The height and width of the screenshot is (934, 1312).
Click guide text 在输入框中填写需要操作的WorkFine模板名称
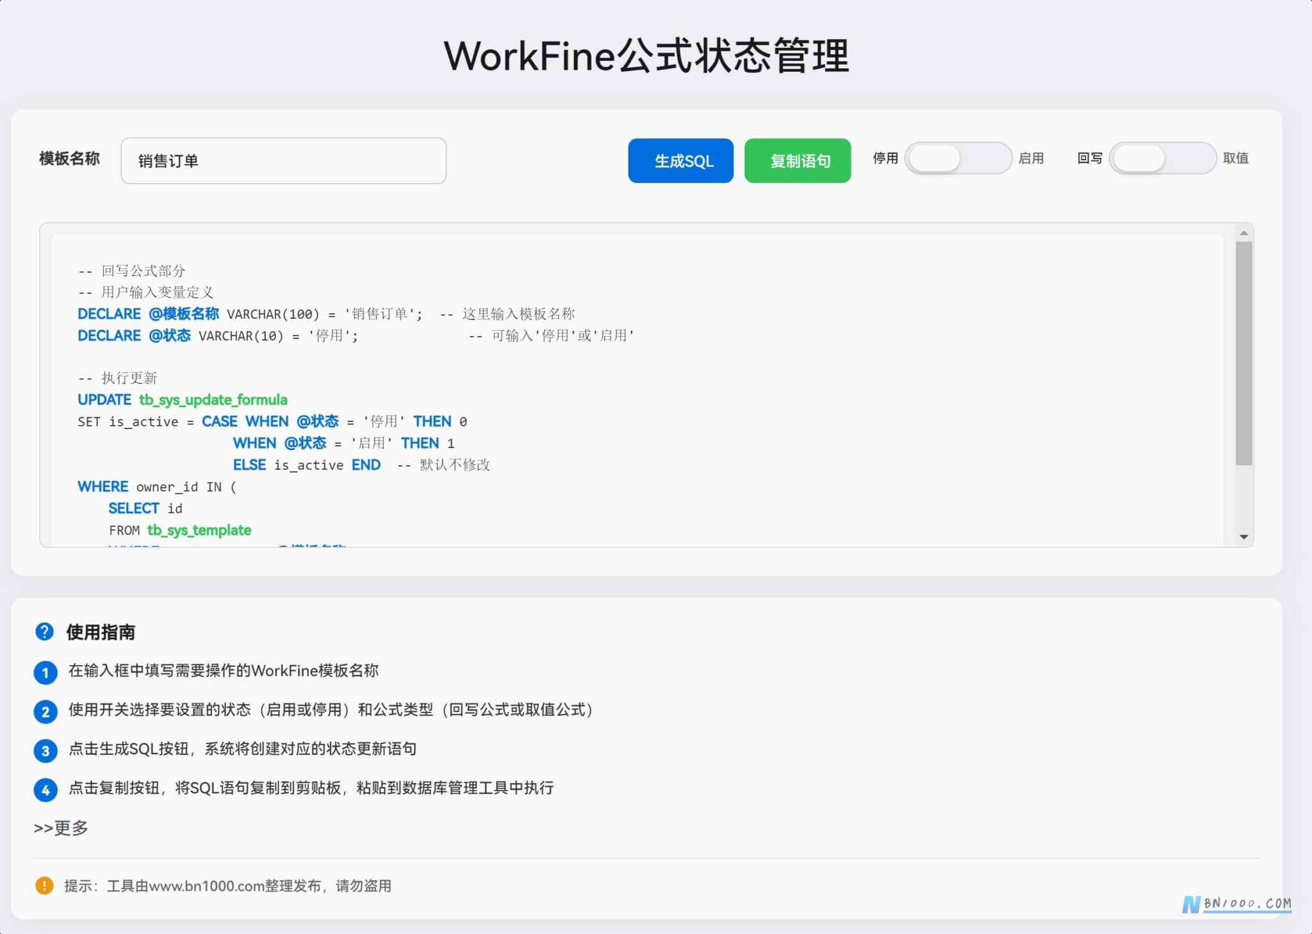pyautogui.click(x=224, y=671)
